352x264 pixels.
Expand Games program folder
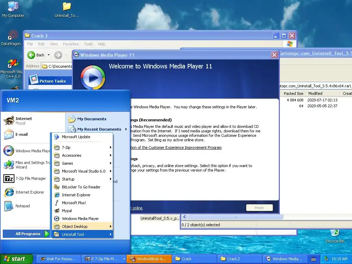point(82,163)
